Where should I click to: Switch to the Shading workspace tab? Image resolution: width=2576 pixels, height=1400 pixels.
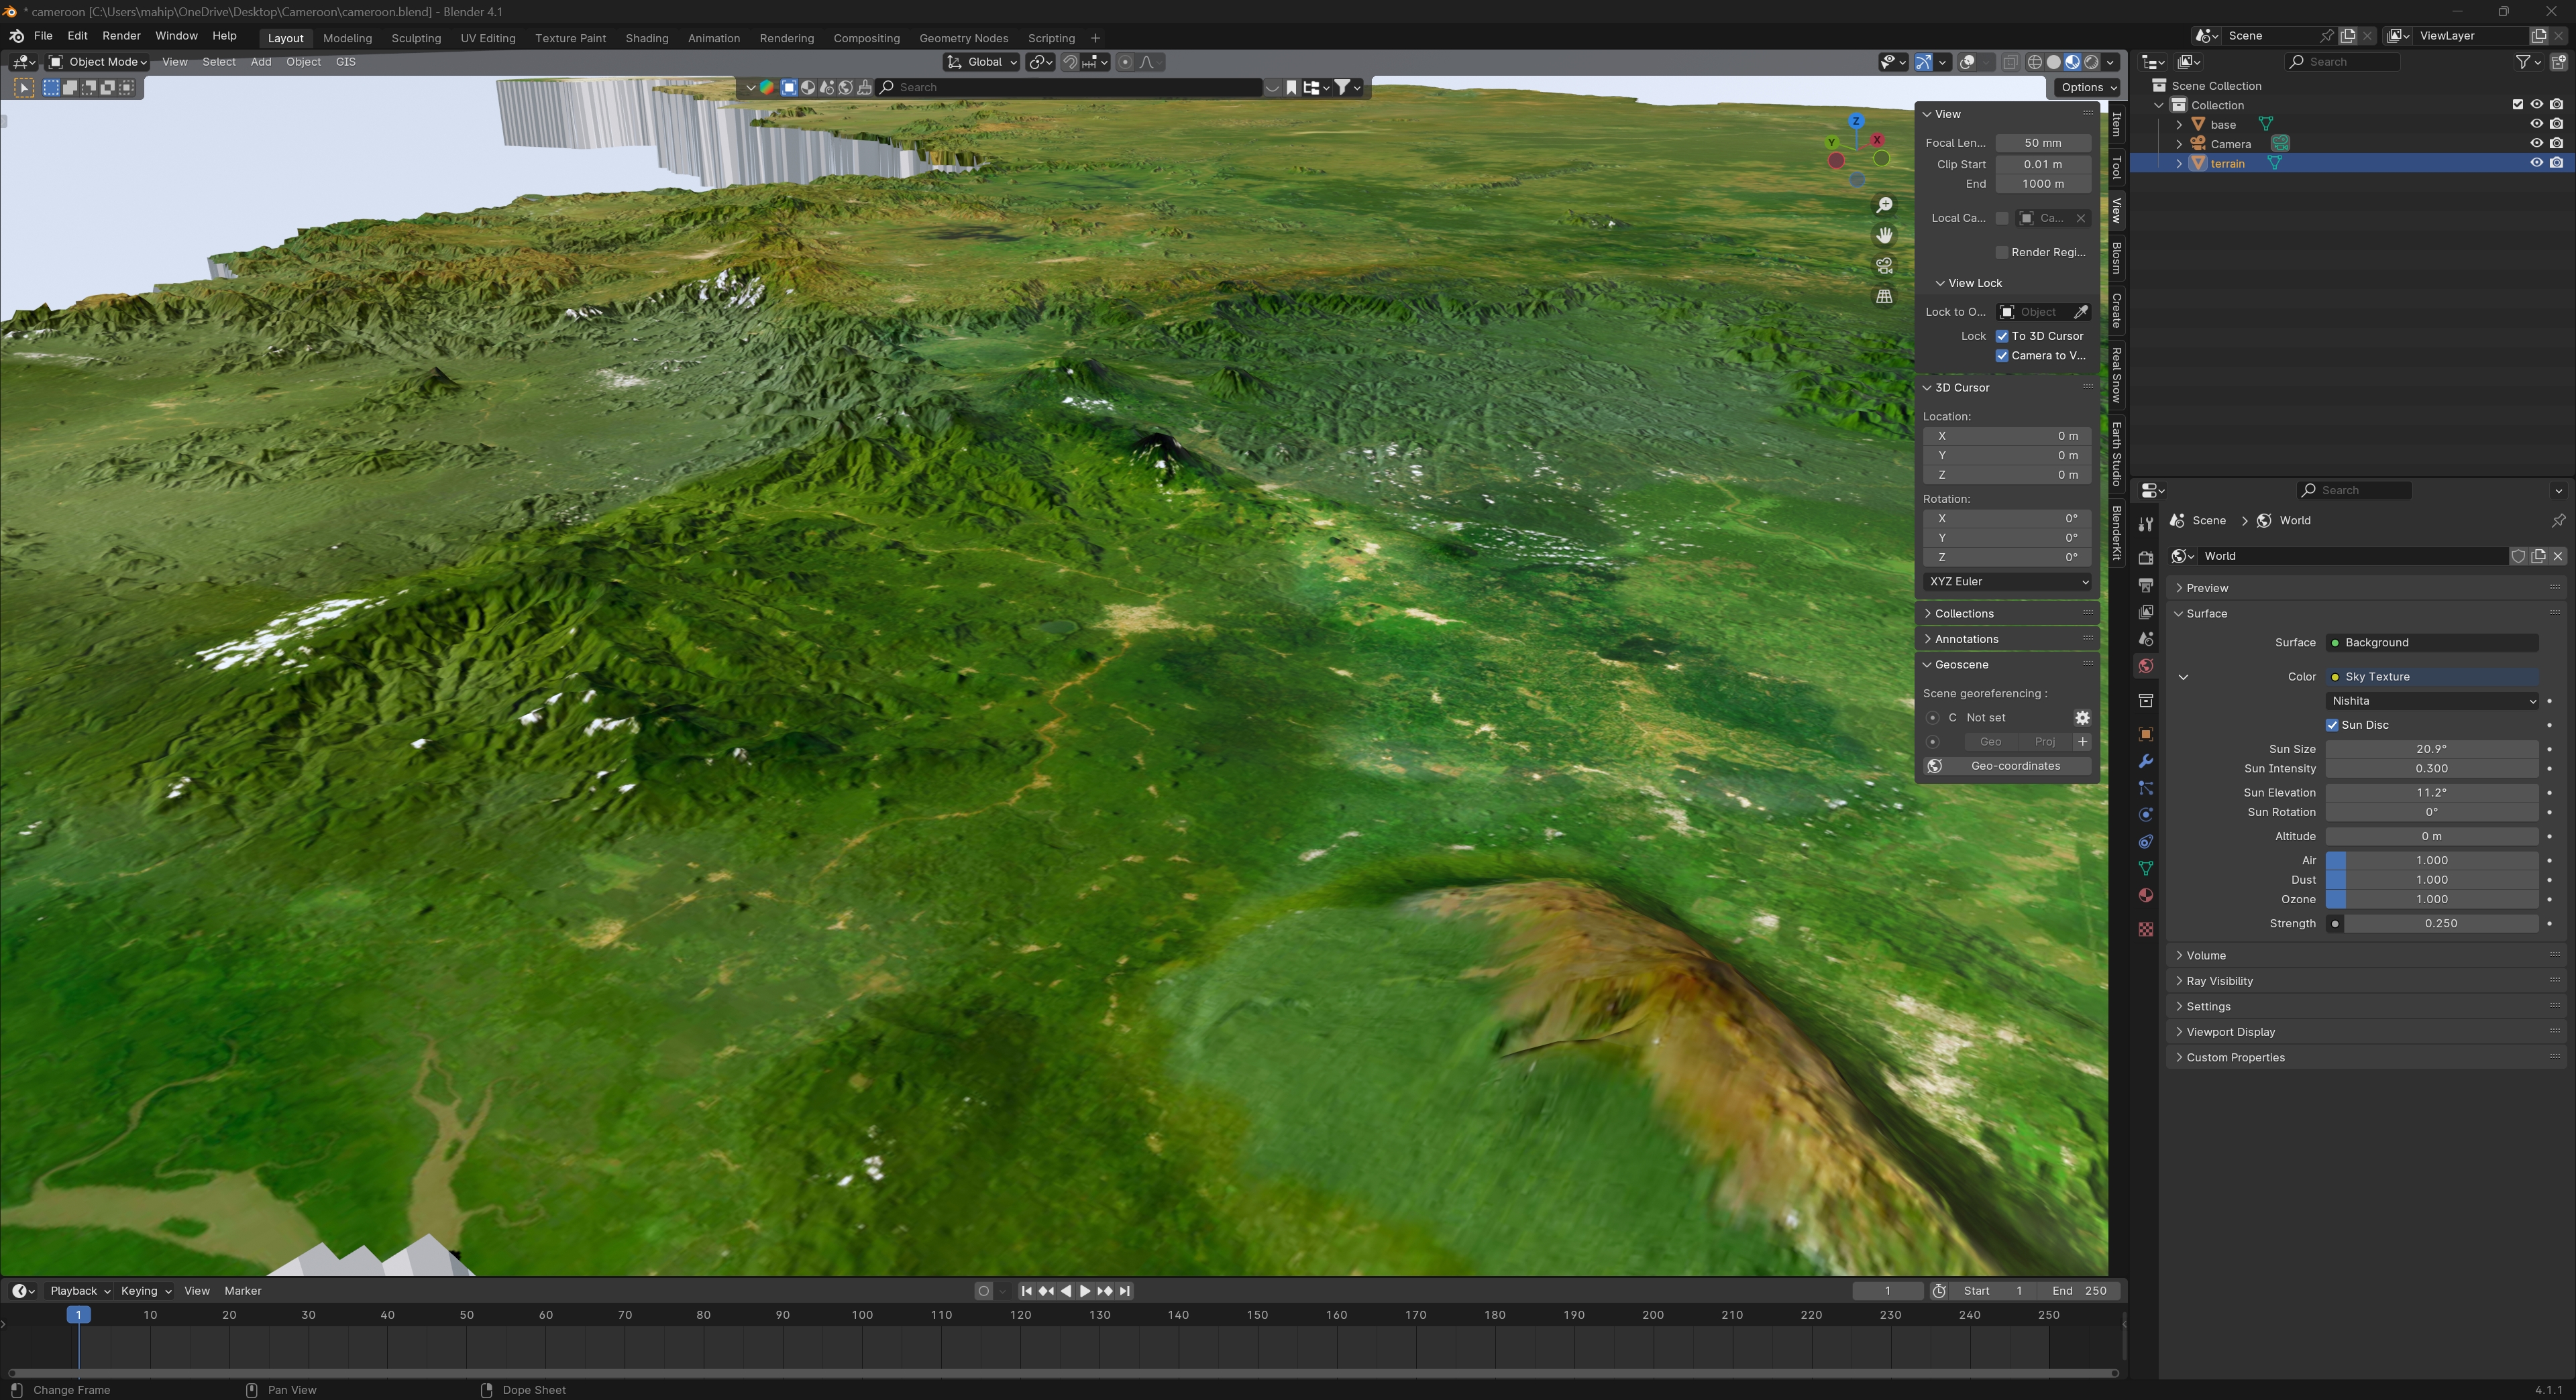click(646, 38)
